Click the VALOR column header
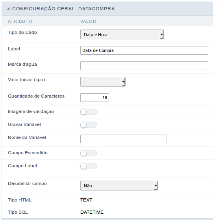213x220 pixels. coord(88,21)
